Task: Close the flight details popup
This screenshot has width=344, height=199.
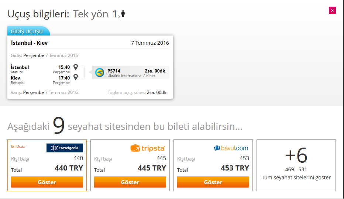Action: click(332, 10)
